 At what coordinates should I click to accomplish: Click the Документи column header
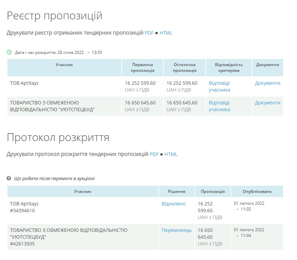click(268, 67)
